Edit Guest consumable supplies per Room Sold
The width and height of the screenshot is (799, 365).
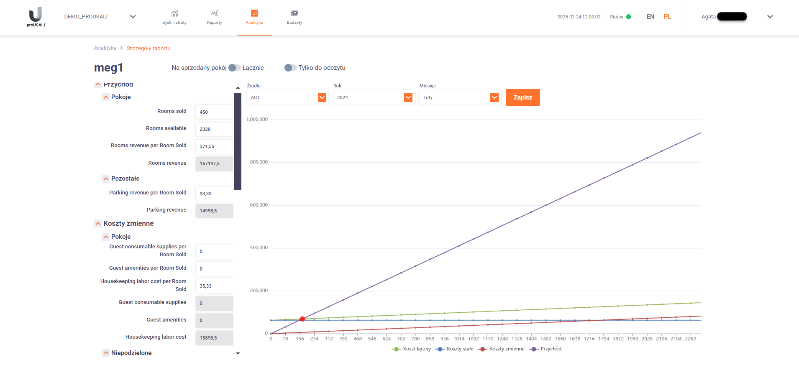(214, 251)
